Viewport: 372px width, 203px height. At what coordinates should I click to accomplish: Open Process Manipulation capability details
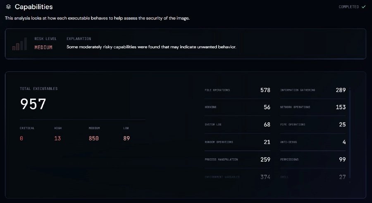(238, 159)
